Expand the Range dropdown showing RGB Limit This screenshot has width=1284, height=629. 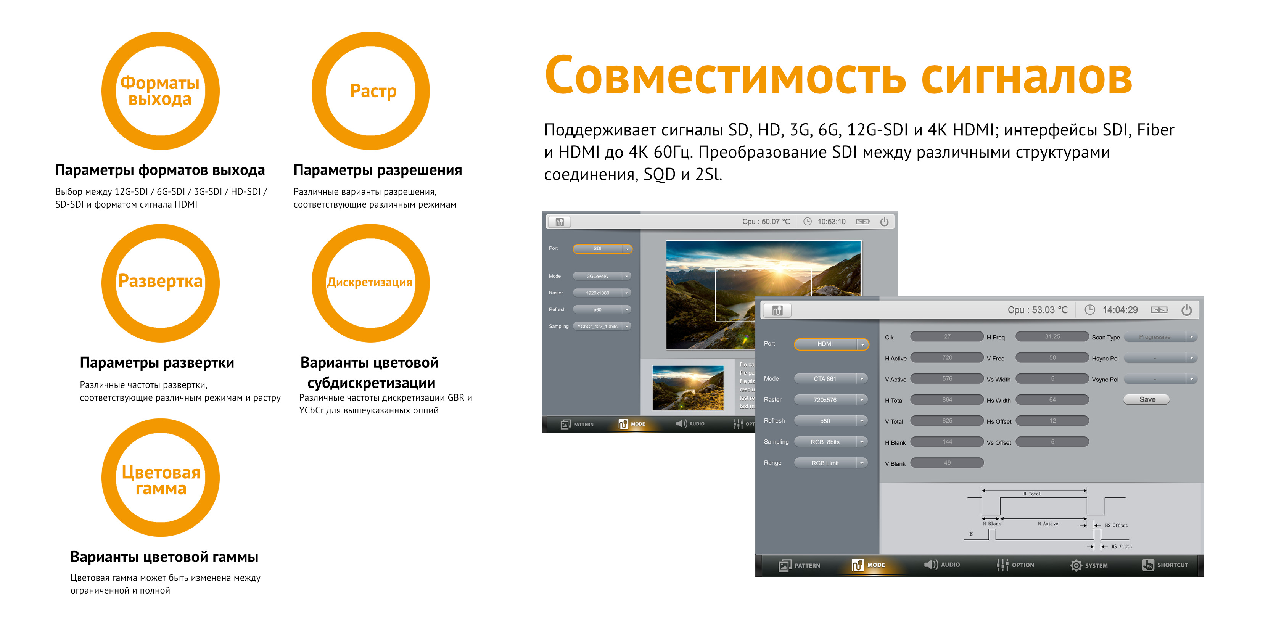[x=831, y=463]
